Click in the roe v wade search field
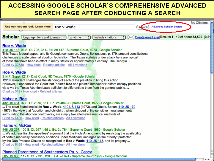Image resolution: width=214 pixels, height=161 pixels. (95, 27)
